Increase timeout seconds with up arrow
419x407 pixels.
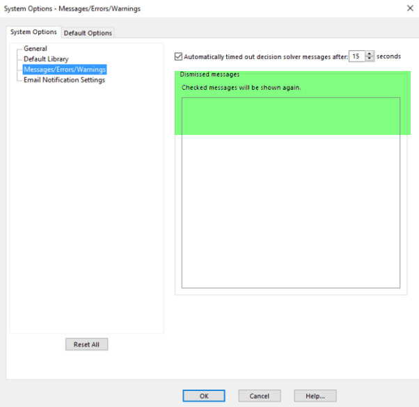coord(370,54)
